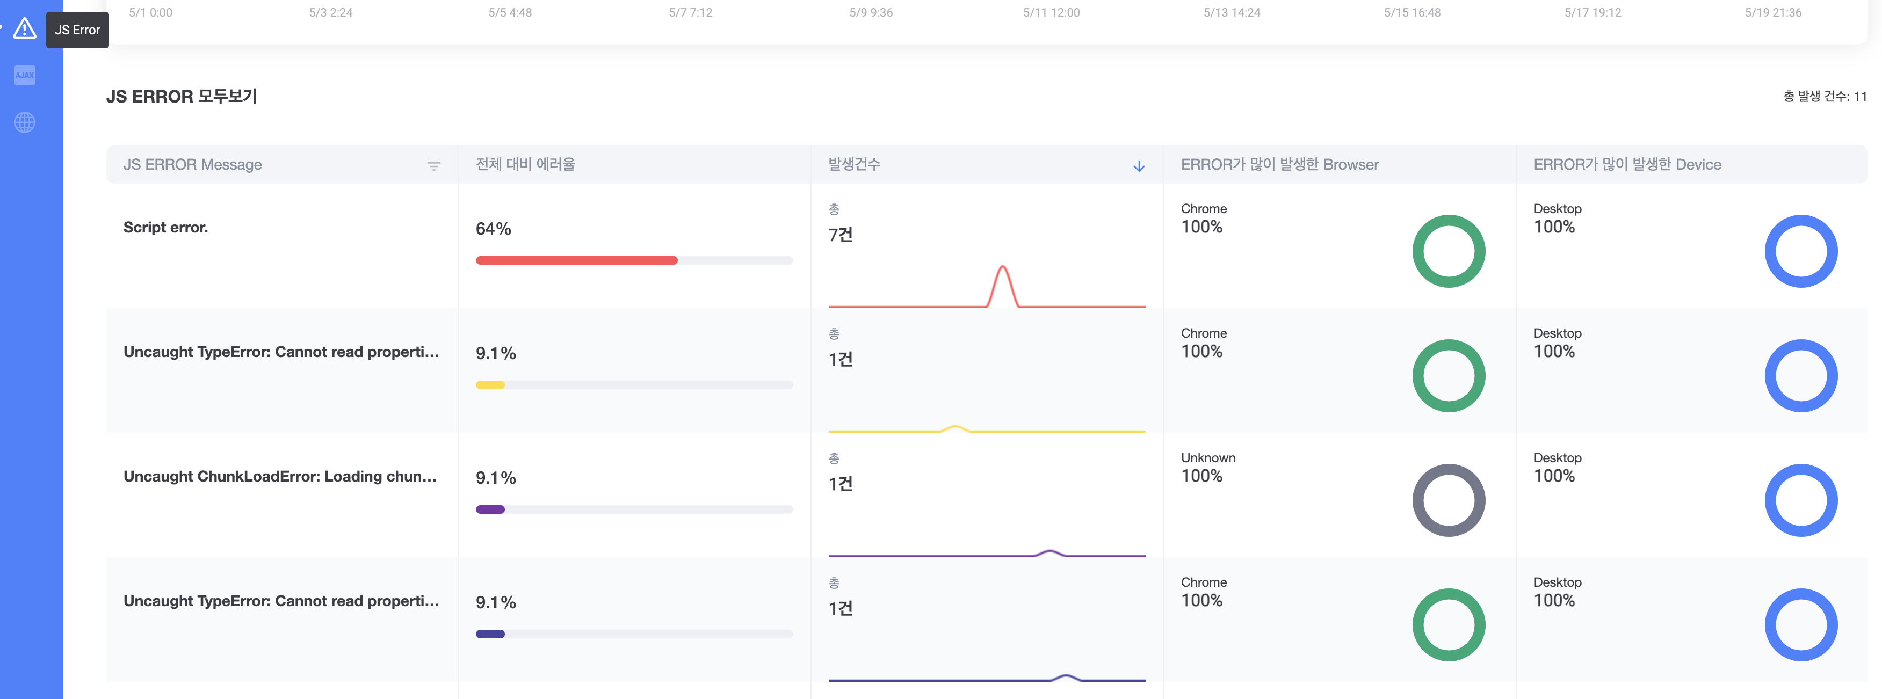
Task: Click the globe icon in sidebar
Action: click(x=24, y=122)
